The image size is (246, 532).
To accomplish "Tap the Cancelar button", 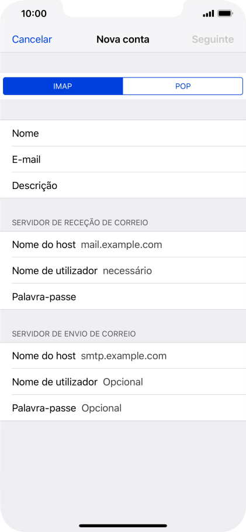I will [32, 39].
